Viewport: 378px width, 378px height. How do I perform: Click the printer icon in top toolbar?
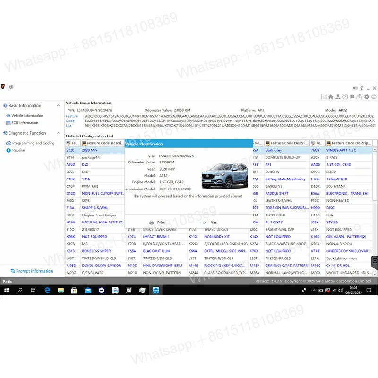click(374, 97)
